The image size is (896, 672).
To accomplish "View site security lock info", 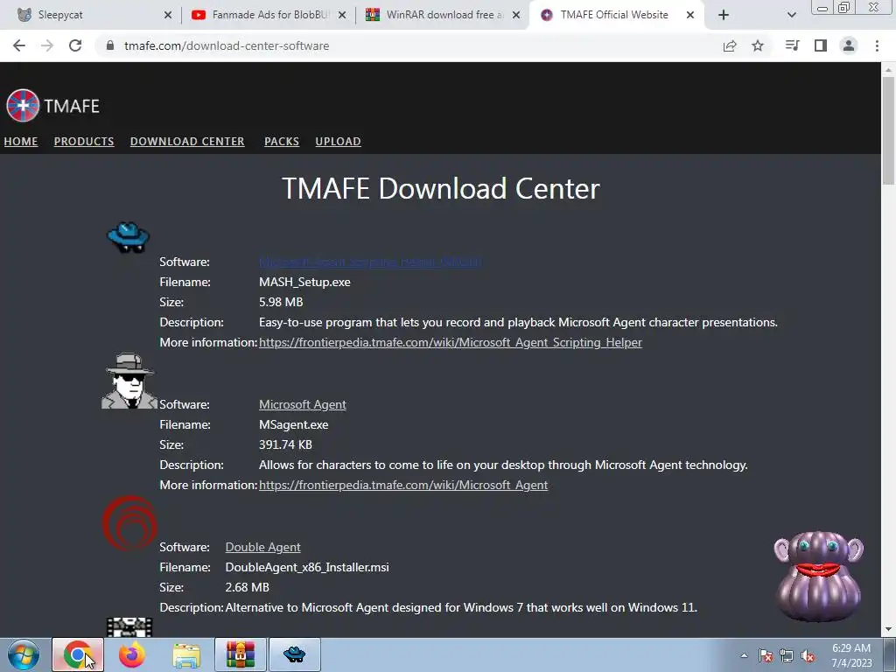I will (x=110, y=45).
